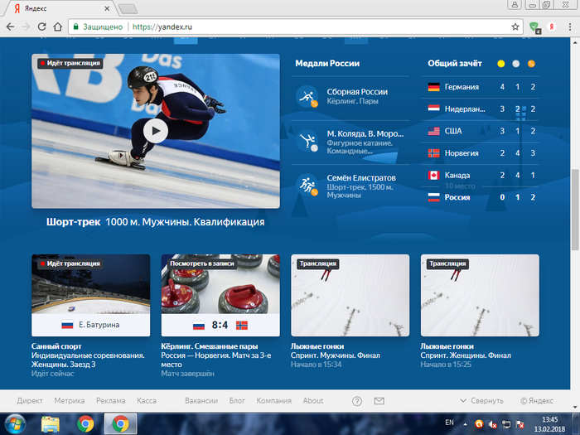The width and height of the screenshot is (580, 435).
Task: Close the Яндекс browser tab
Action: 107,8
